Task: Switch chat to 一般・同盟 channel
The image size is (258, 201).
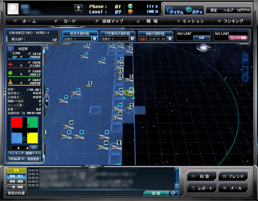Action: [x=16, y=187]
